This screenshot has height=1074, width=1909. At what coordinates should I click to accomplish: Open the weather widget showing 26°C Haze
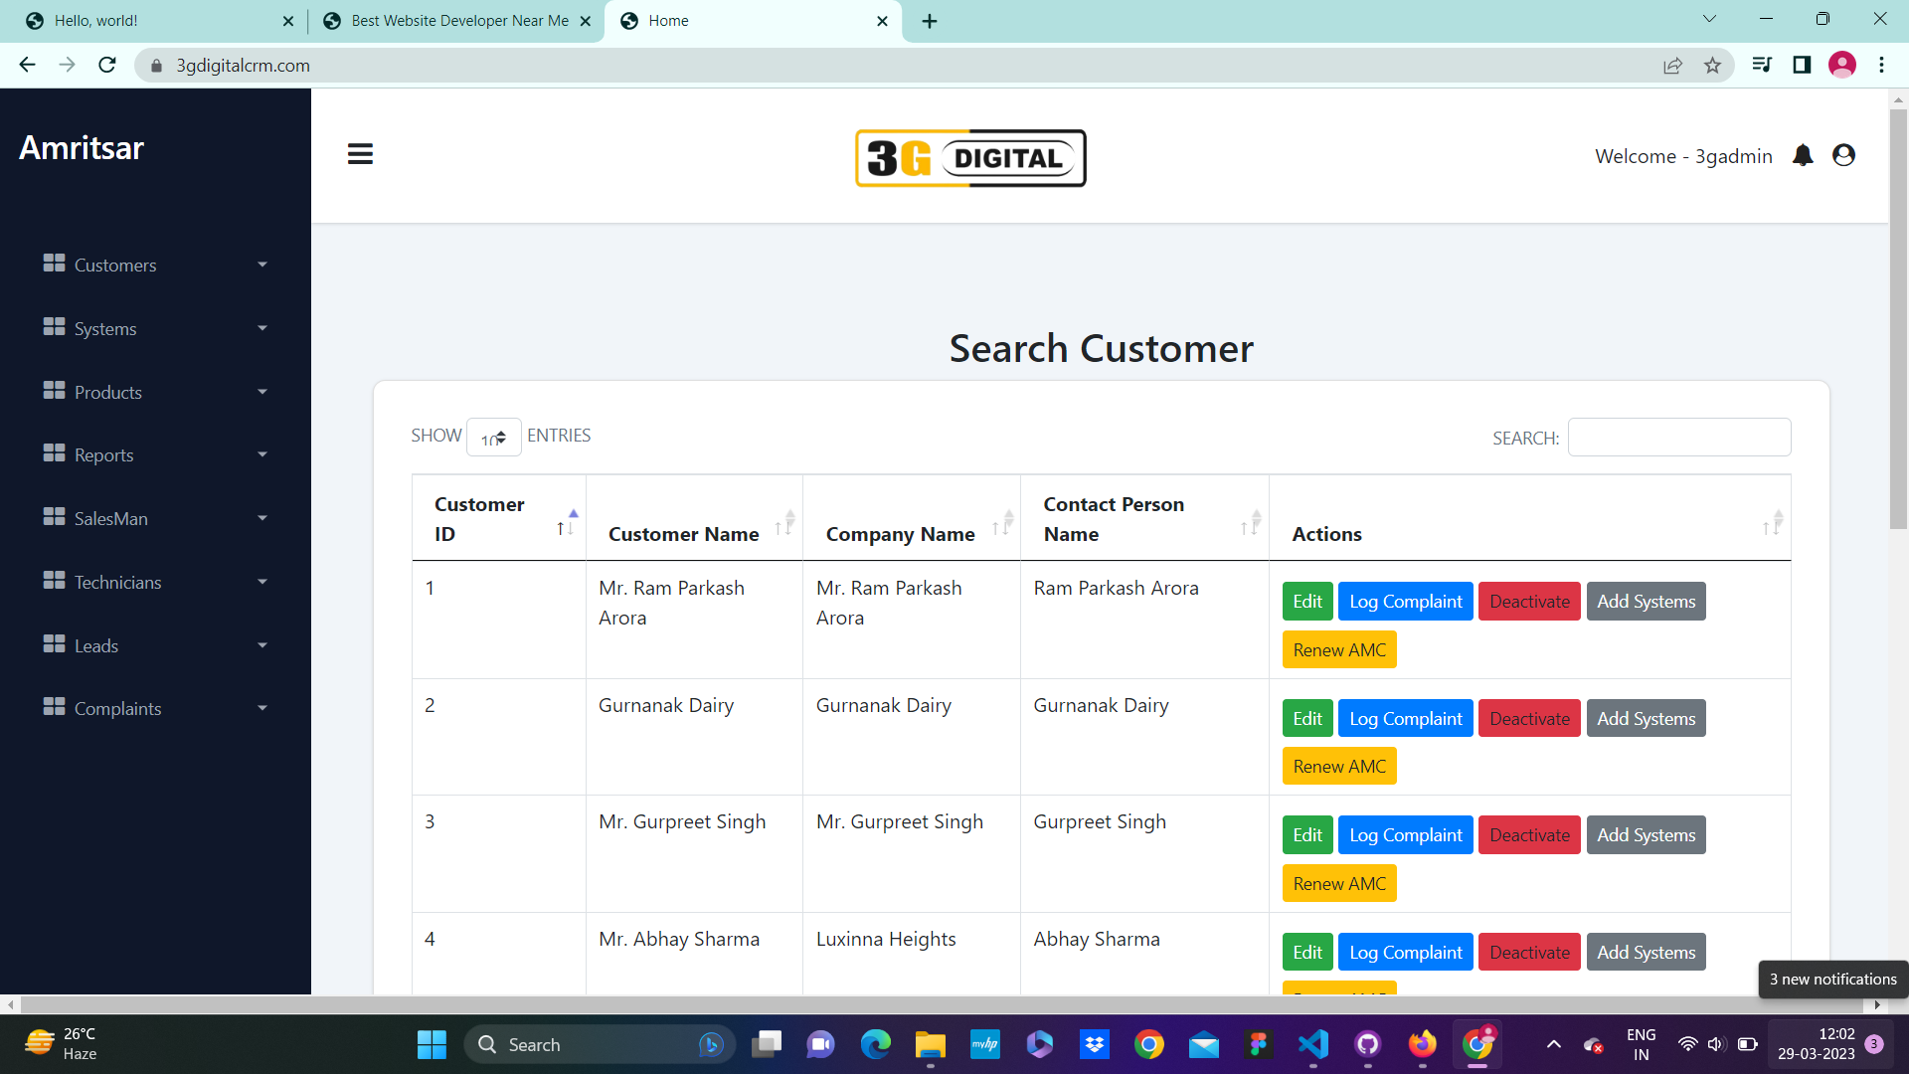[62, 1044]
